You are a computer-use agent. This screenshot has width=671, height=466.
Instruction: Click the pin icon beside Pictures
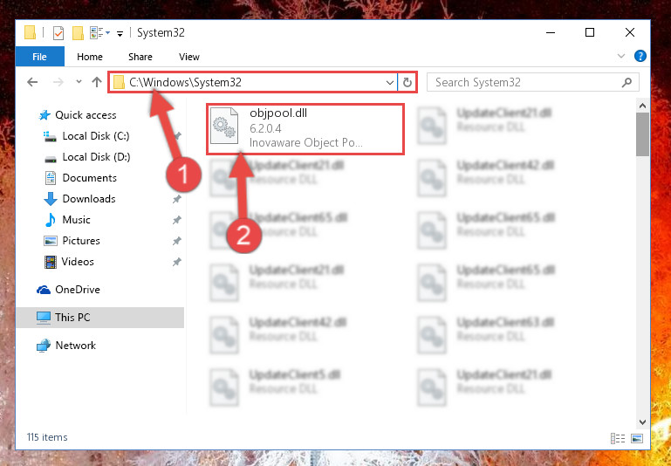[176, 241]
